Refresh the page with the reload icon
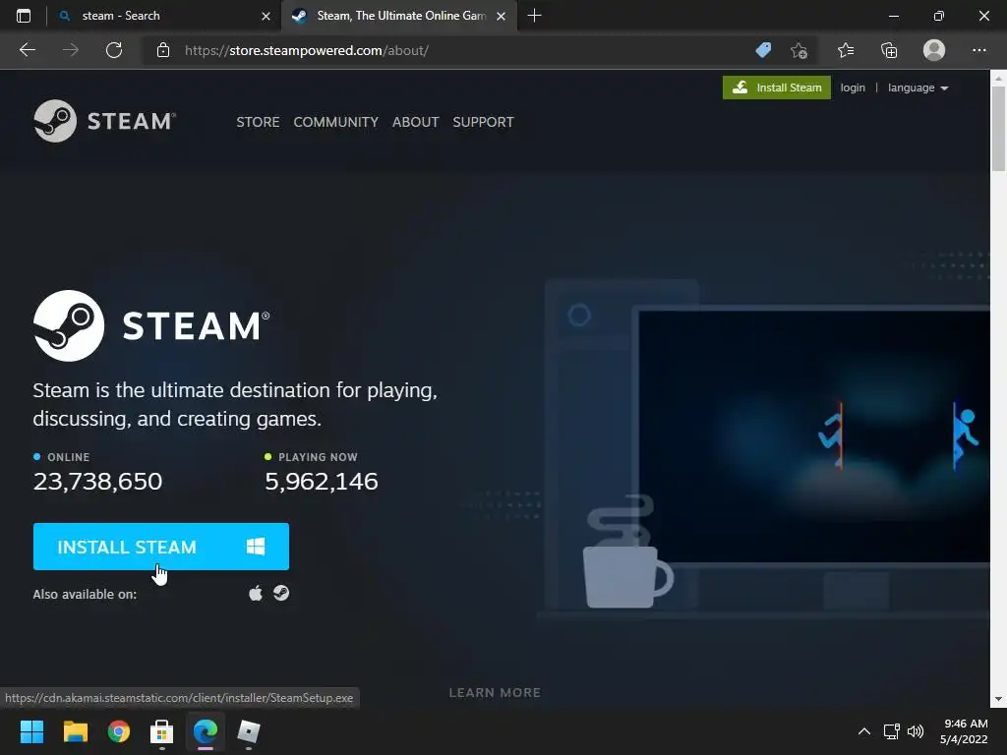 click(114, 50)
